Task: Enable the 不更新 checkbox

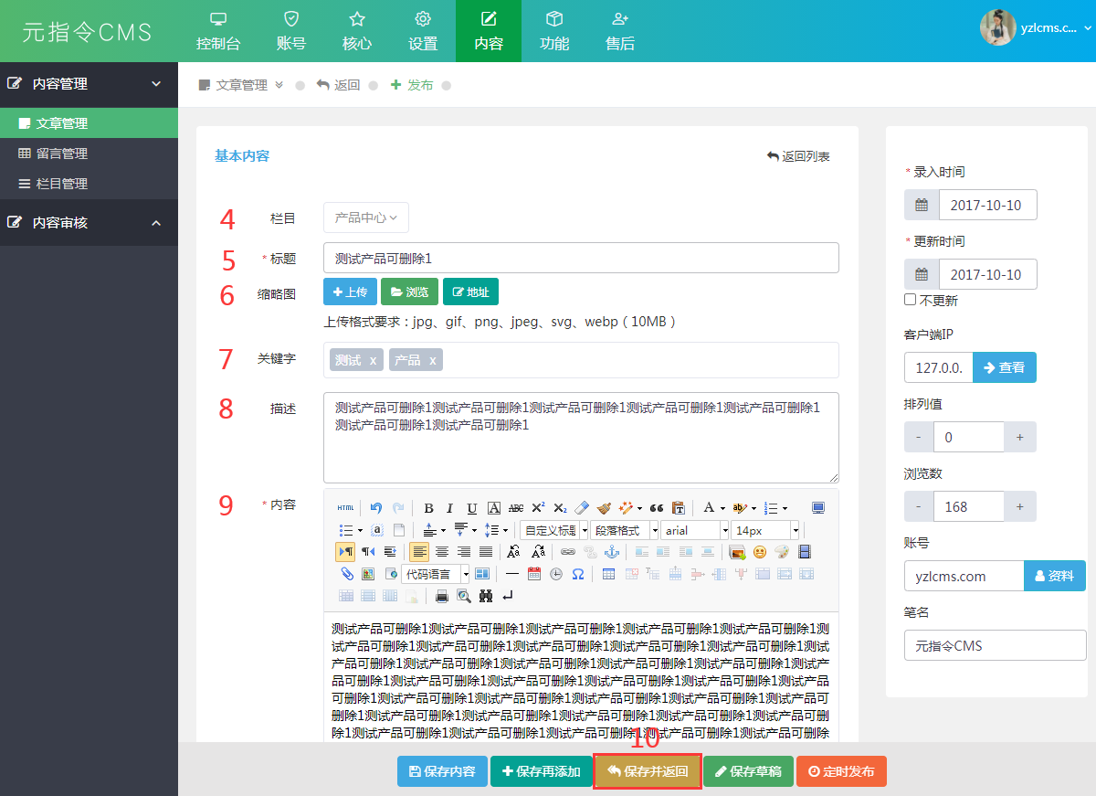Action: click(910, 300)
